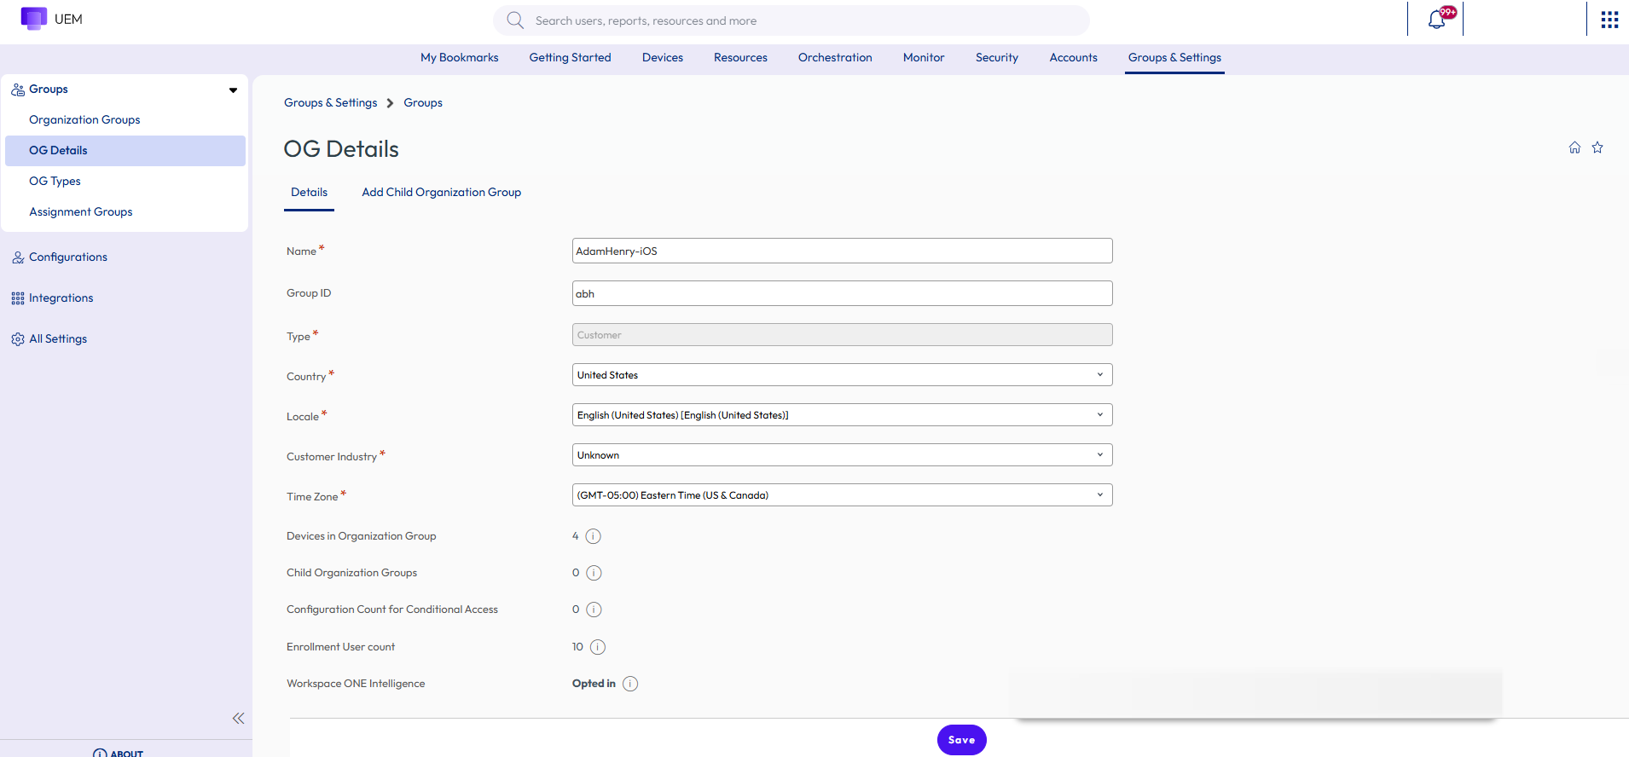1629x757 pixels.
Task: Open Organization Groups in sidebar
Action: (x=84, y=120)
